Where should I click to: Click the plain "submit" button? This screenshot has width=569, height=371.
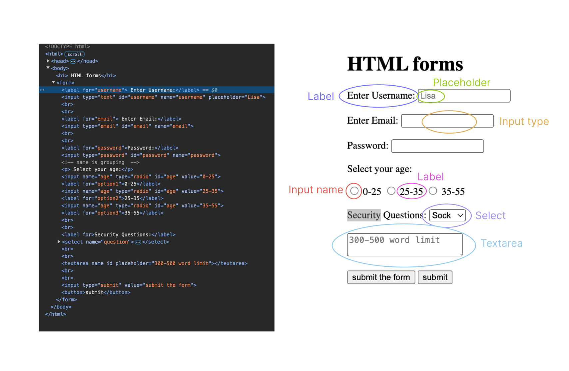click(435, 277)
